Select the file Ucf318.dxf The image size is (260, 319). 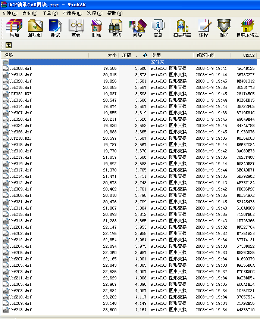(21, 75)
